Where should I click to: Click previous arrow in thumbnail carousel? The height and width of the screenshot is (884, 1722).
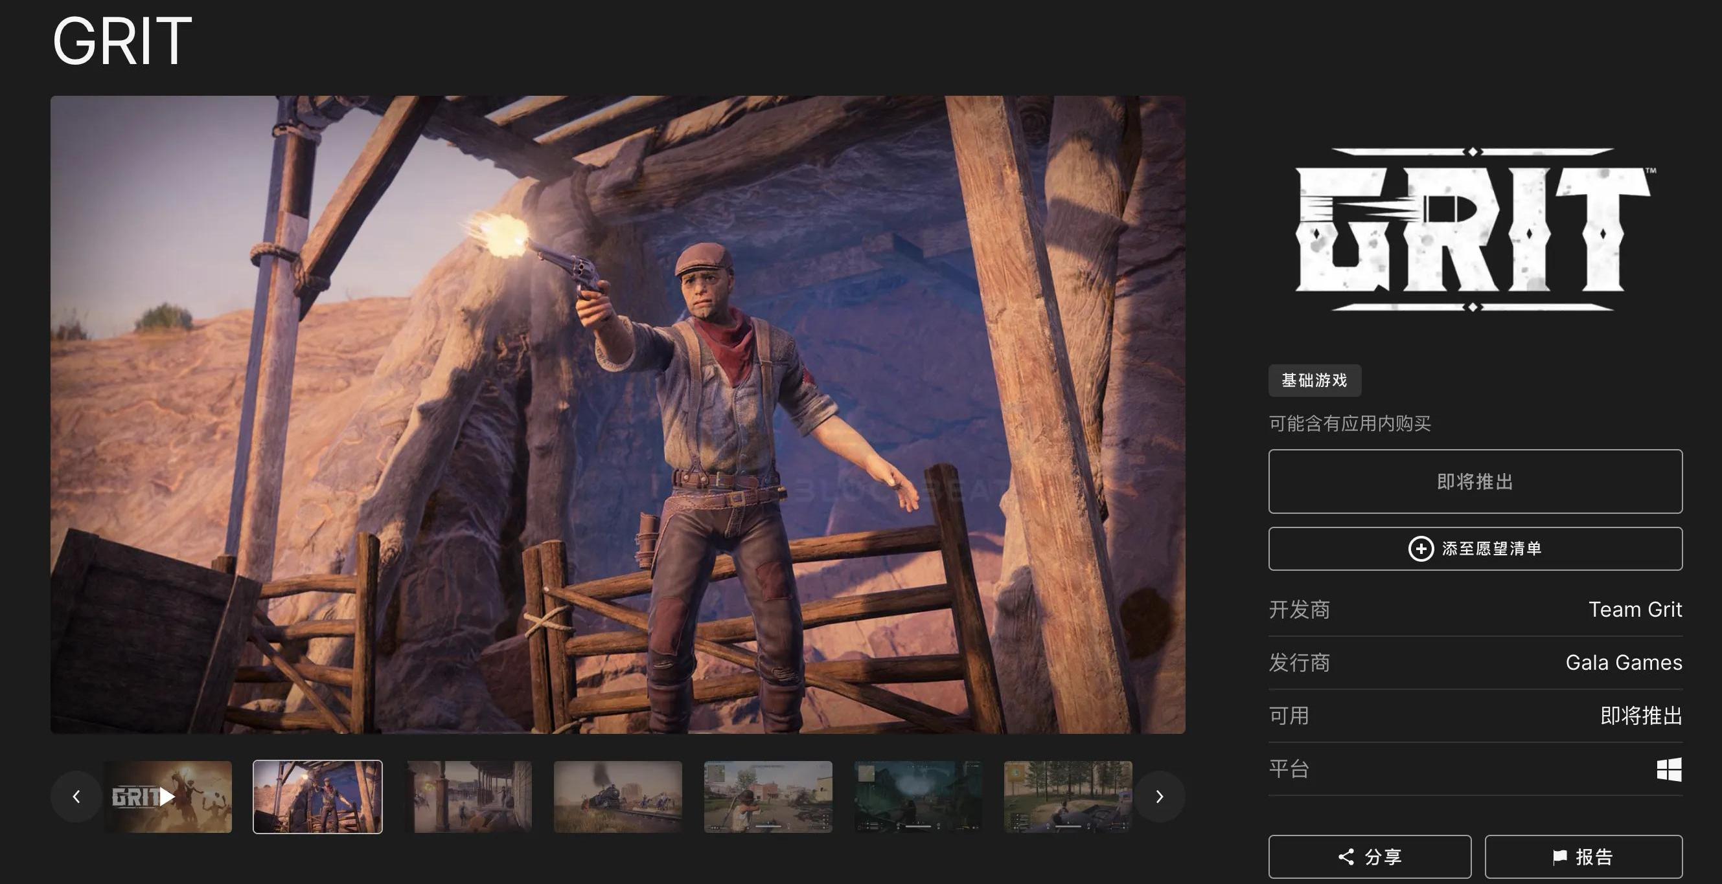[76, 797]
